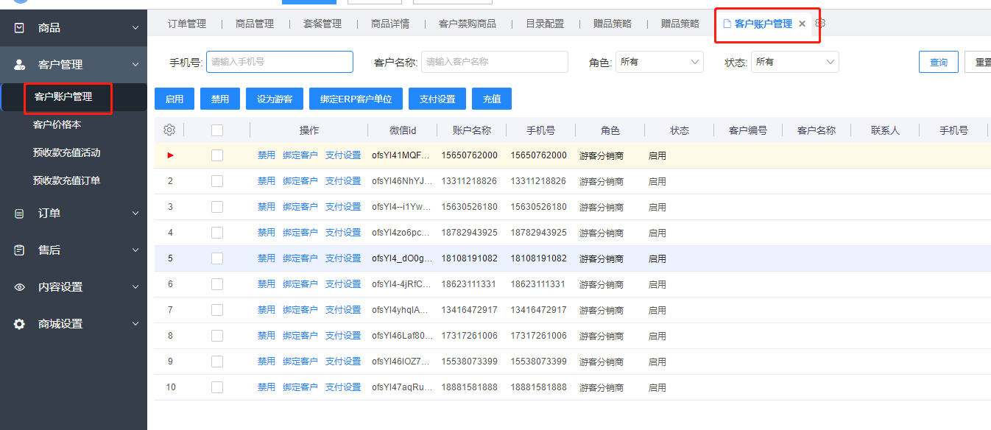The height and width of the screenshot is (430, 991).
Task: Open the 角色 dropdown filter
Action: [659, 62]
